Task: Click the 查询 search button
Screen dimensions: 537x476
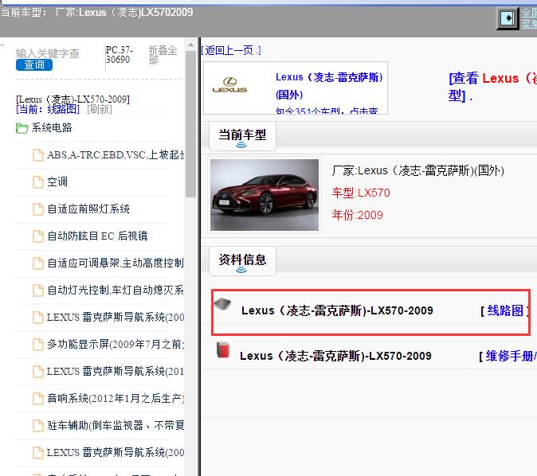Action: point(34,64)
